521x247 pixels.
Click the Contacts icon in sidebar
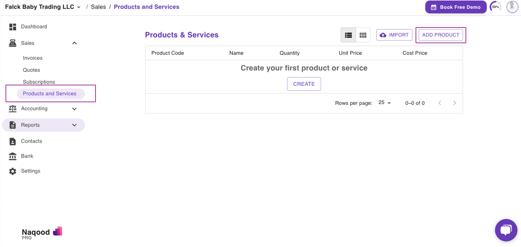pyautogui.click(x=13, y=141)
